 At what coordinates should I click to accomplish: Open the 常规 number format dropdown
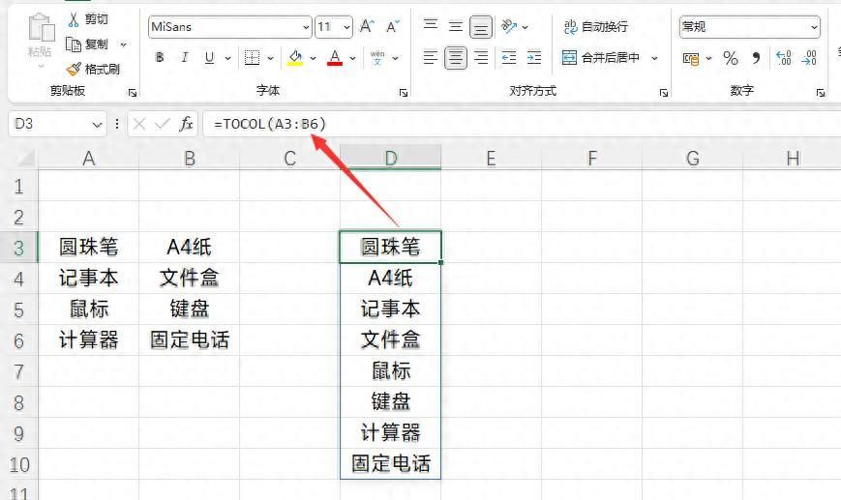749,27
